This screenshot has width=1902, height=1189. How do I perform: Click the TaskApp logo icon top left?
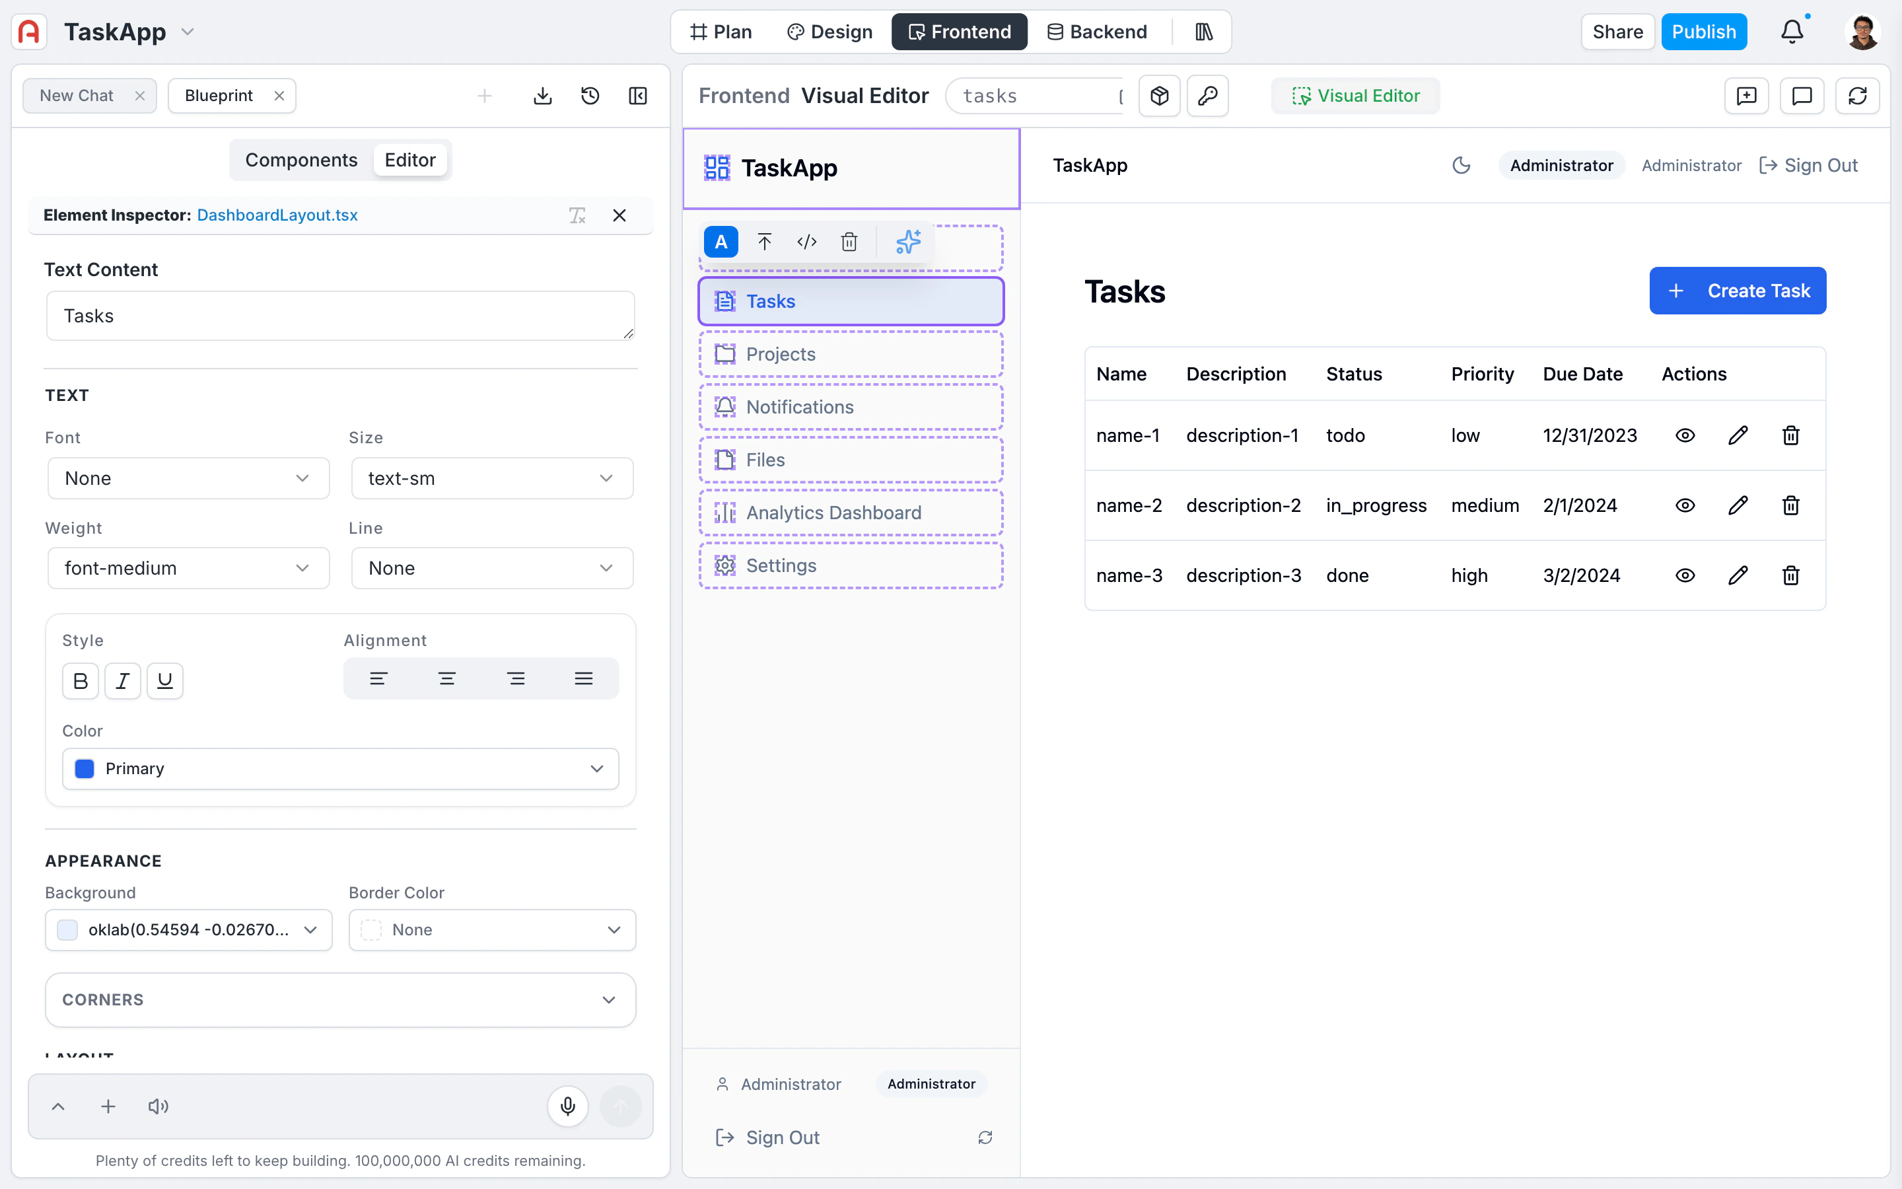(29, 32)
